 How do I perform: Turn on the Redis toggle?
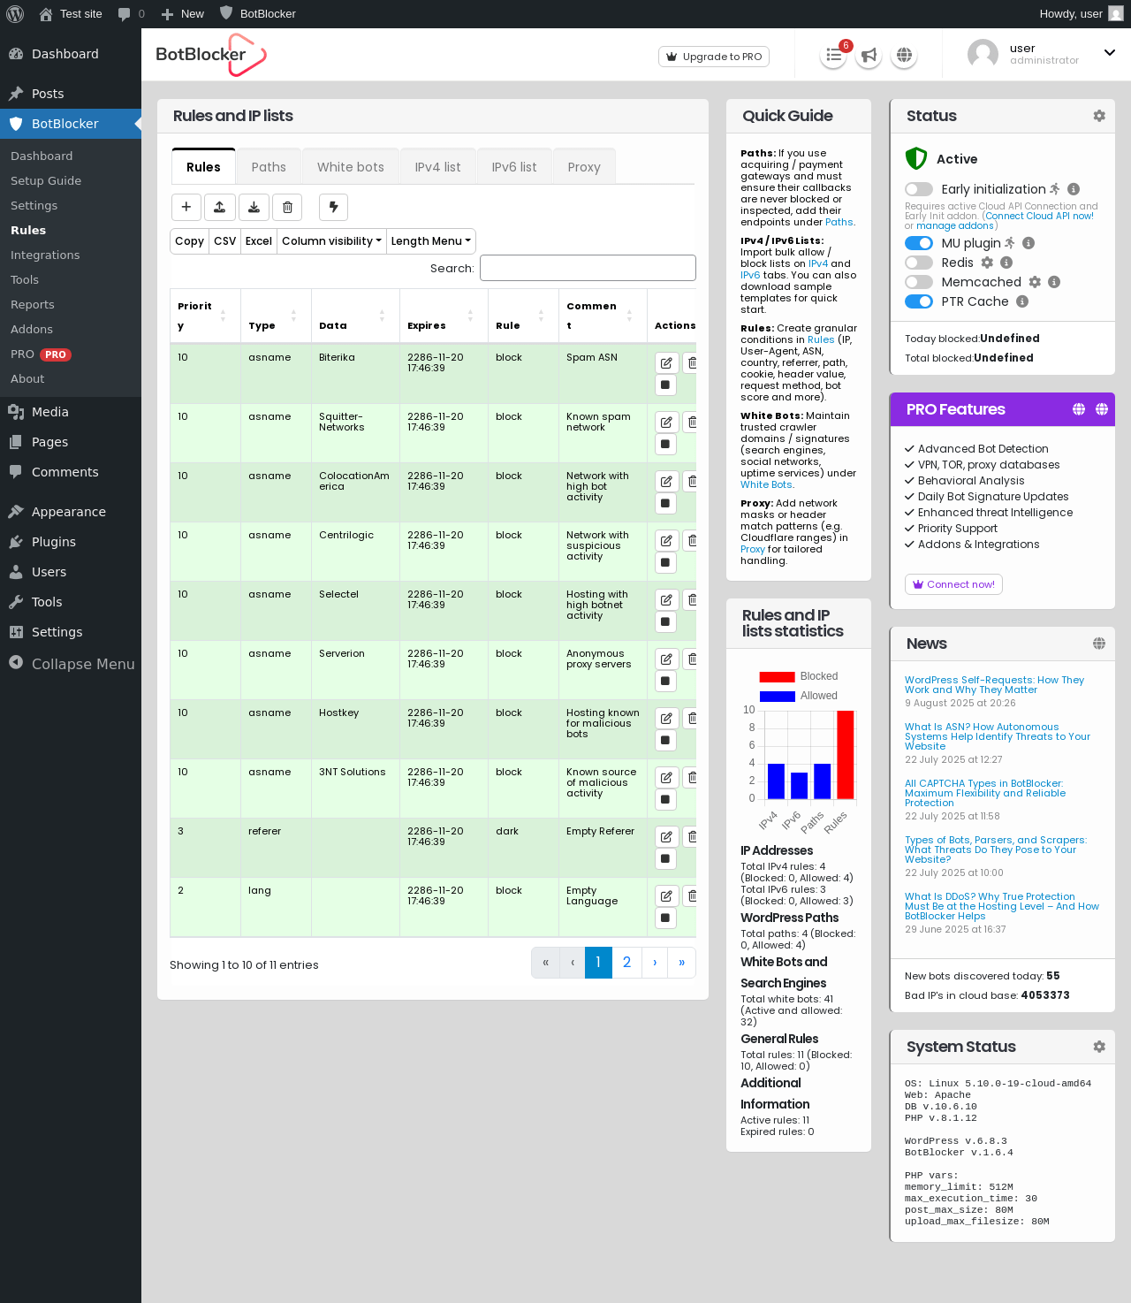pyautogui.click(x=919, y=263)
